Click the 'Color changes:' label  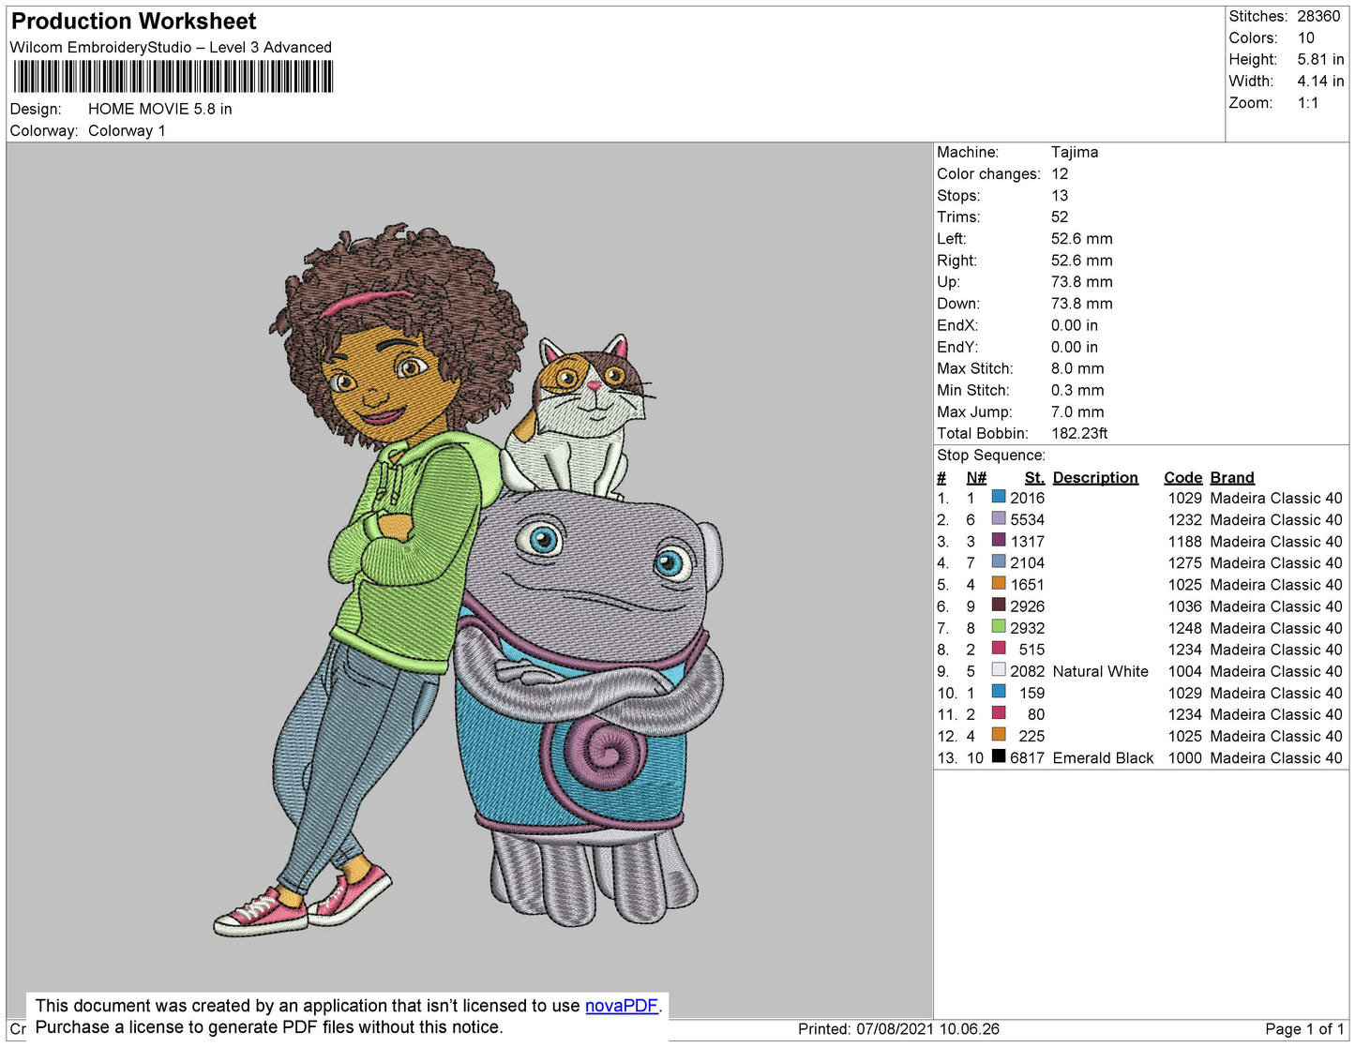pyautogui.click(x=988, y=173)
